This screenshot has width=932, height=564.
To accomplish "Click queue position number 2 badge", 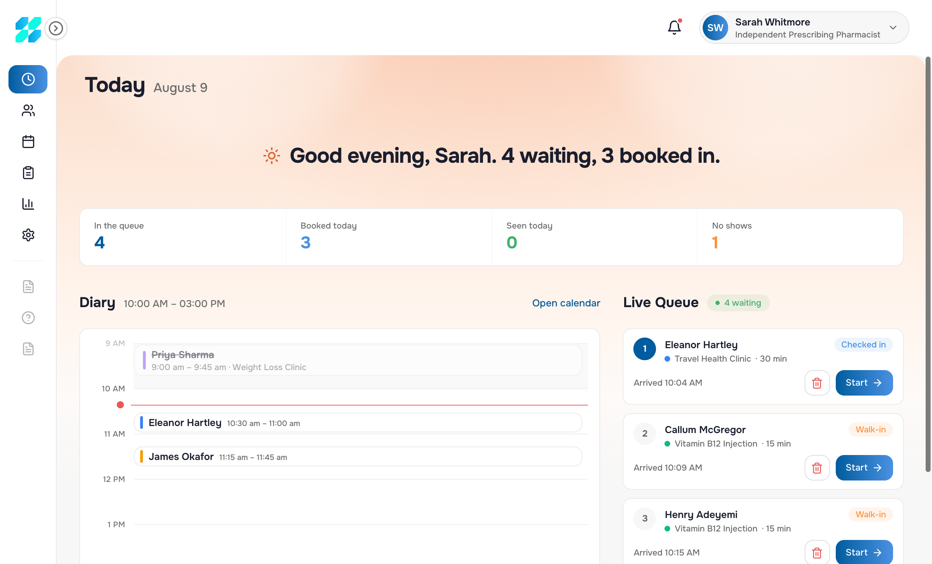I will click(645, 433).
